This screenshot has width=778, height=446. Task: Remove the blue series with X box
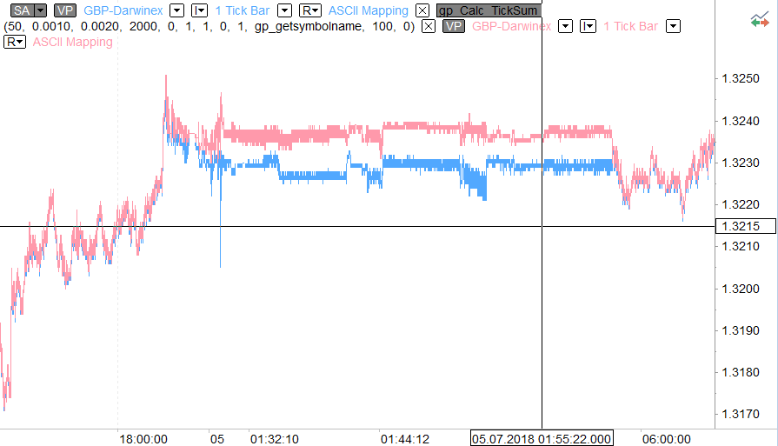[x=422, y=10]
